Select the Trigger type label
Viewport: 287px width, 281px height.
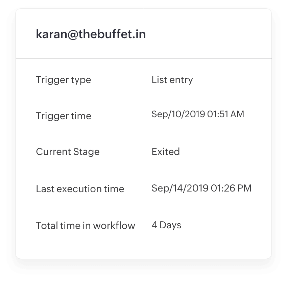pos(64,80)
